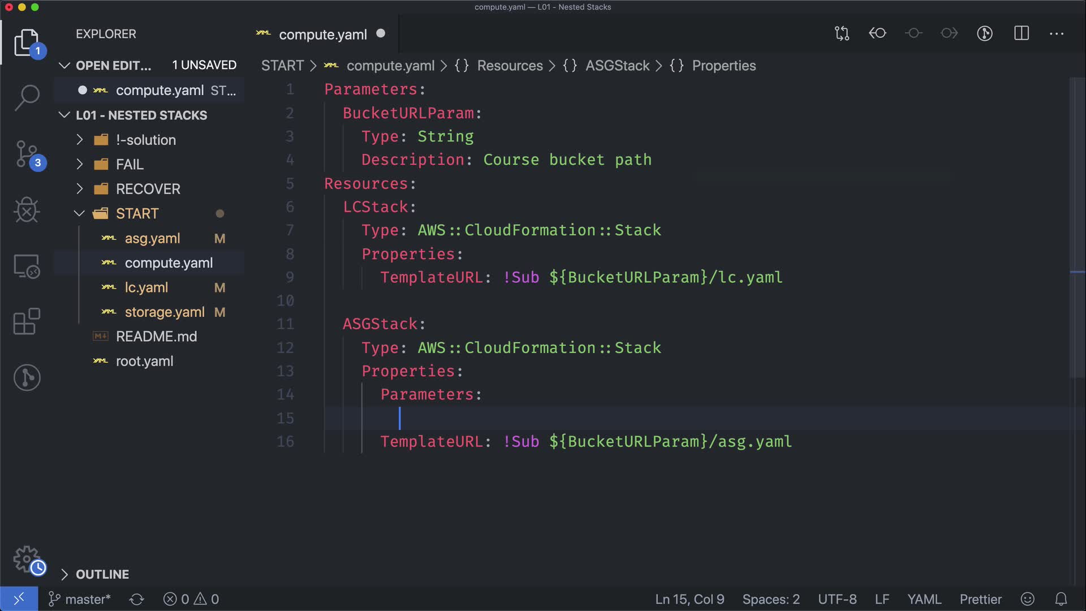Viewport: 1086px width, 611px height.
Task: Open Source Control view with badge 3
Action: 27,154
